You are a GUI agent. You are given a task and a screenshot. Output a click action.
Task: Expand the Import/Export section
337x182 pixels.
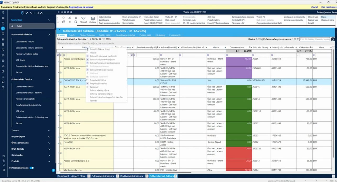tap(49, 137)
